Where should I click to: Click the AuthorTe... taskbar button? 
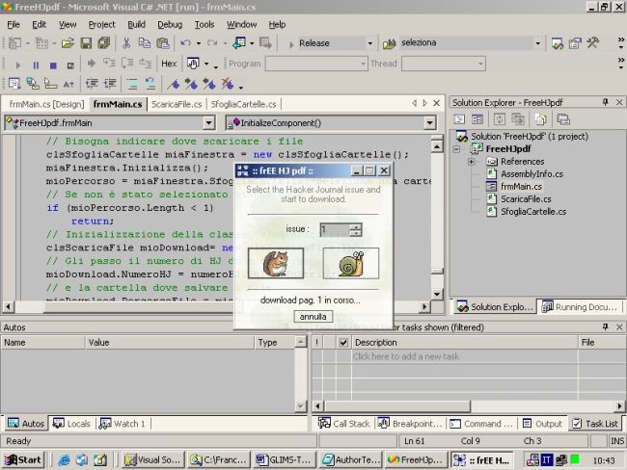(351, 460)
